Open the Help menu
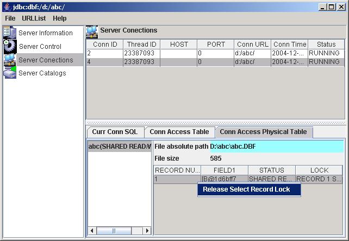This screenshot has height=241, width=349. (x=60, y=18)
